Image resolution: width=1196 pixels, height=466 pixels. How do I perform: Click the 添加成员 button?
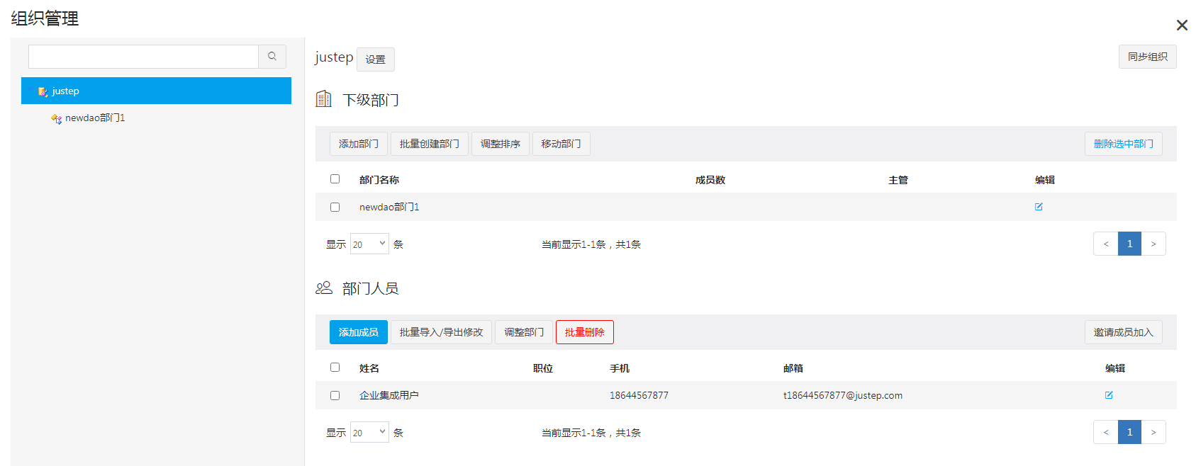coord(359,332)
